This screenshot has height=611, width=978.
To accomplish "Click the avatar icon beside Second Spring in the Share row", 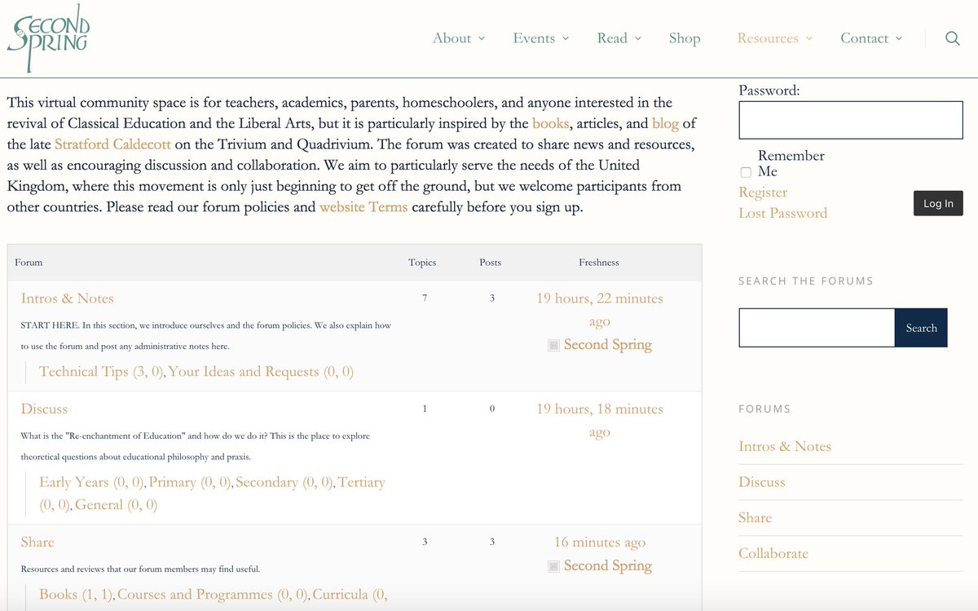I will [x=553, y=566].
